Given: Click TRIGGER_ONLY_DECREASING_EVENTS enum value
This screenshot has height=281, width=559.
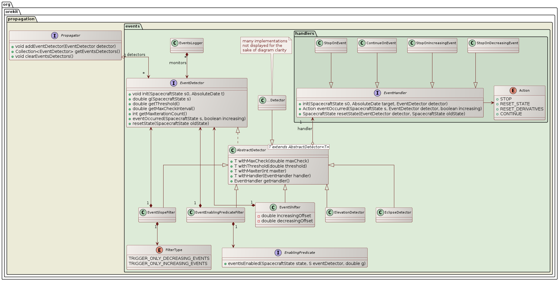Looking at the screenshot, I should (169, 258).
